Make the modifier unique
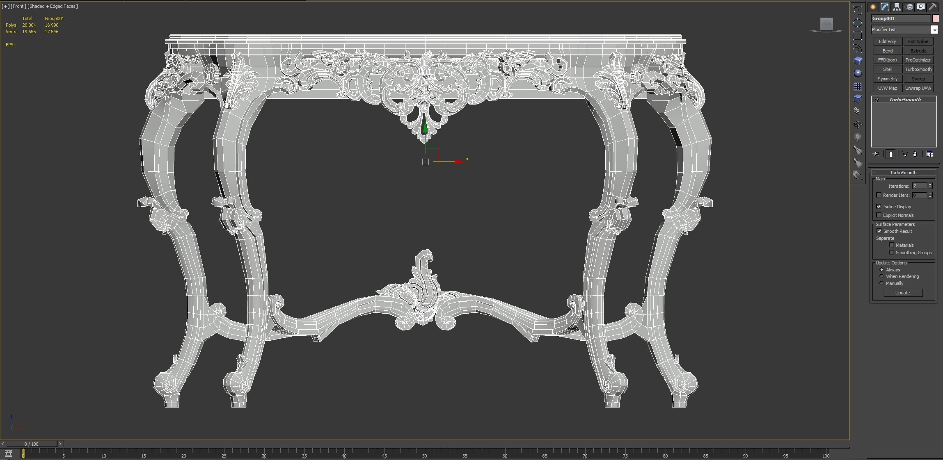The width and height of the screenshot is (943, 460). [x=905, y=154]
